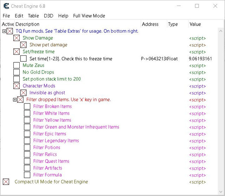This screenshot has width=225, height=196.
Task: Enable No Gold Drops
Action: tap(17, 72)
